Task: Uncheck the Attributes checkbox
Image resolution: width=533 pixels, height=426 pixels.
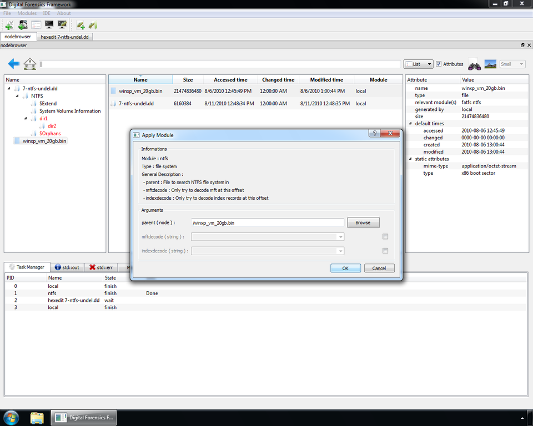Action: click(x=439, y=64)
